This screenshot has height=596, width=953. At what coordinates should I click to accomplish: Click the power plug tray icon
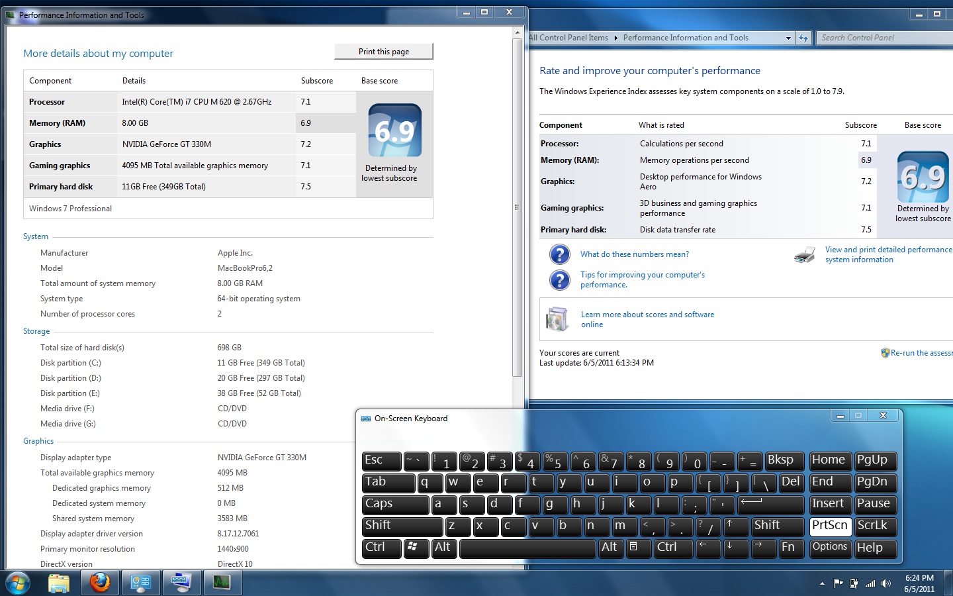(x=854, y=583)
